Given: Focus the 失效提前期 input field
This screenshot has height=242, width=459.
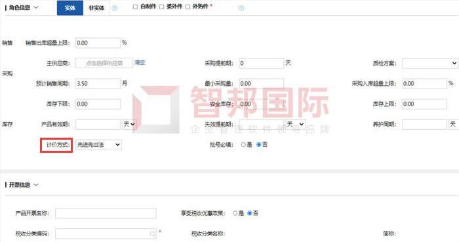Looking at the screenshot, I should click(x=261, y=125).
